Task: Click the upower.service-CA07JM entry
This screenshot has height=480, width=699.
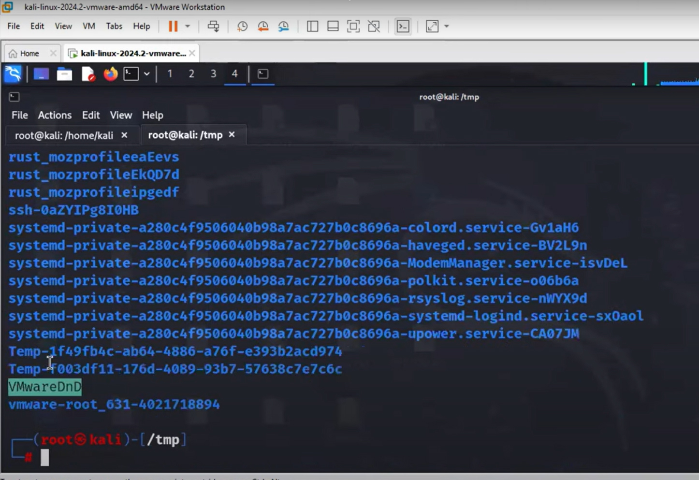Action: [293, 334]
